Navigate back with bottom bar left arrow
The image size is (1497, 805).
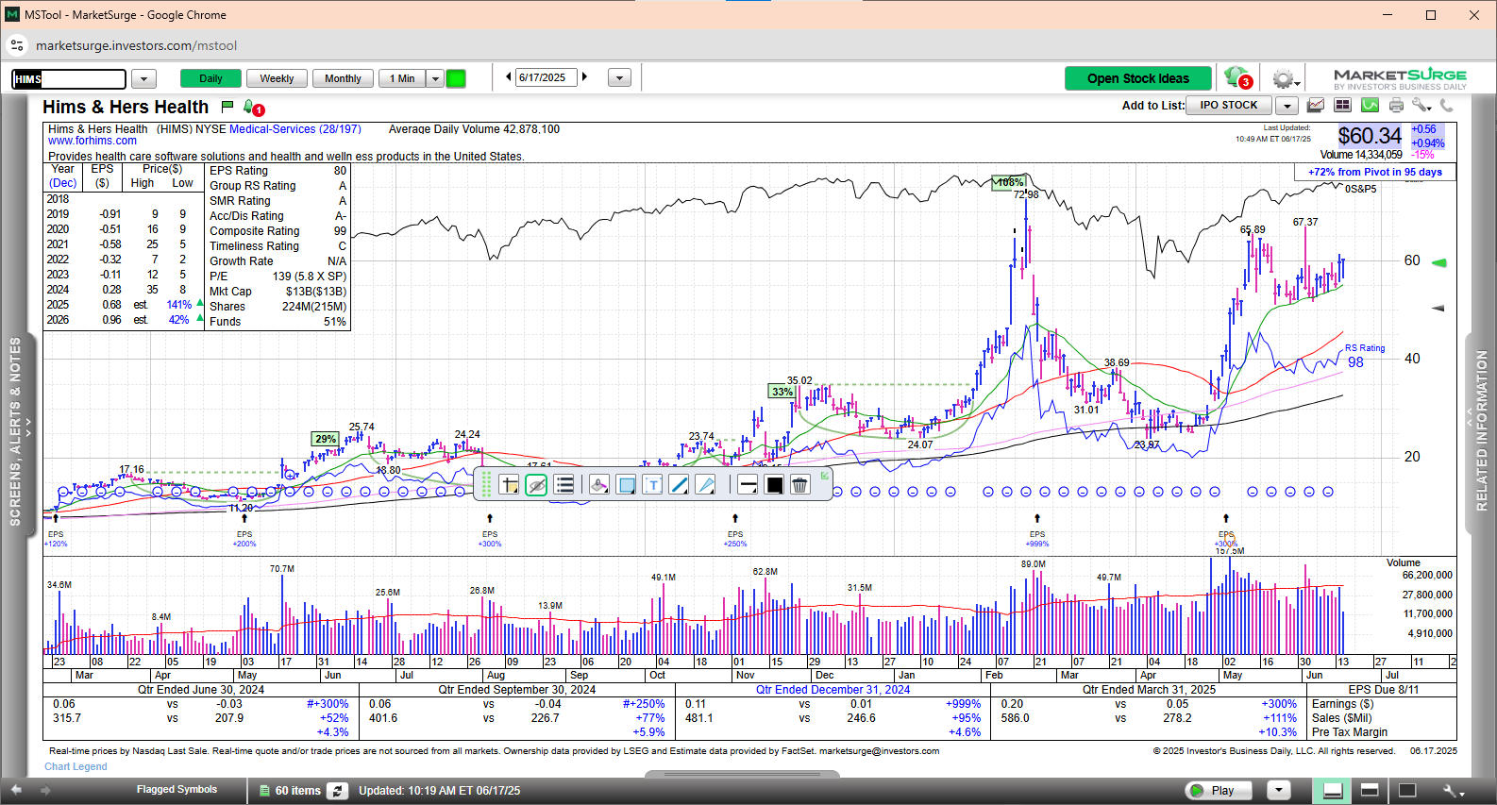point(16,790)
